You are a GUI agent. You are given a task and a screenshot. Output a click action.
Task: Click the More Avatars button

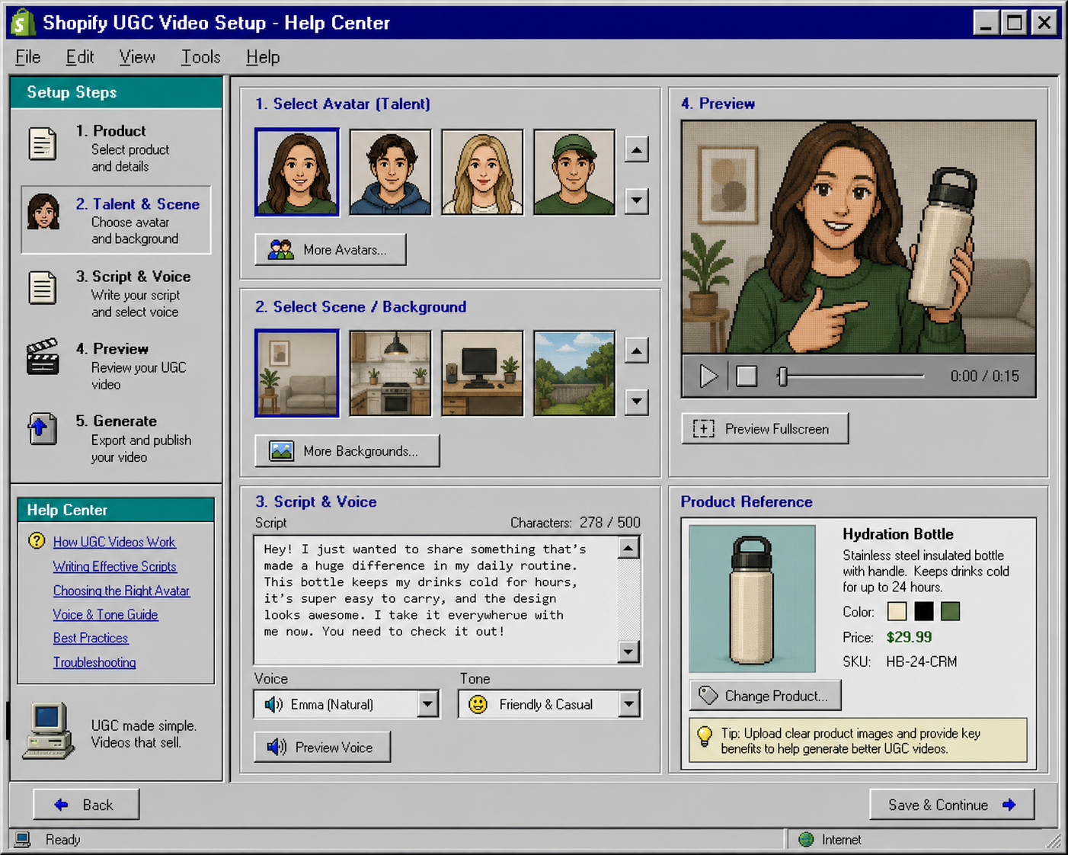pyautogui.click(x=331, y=249)
